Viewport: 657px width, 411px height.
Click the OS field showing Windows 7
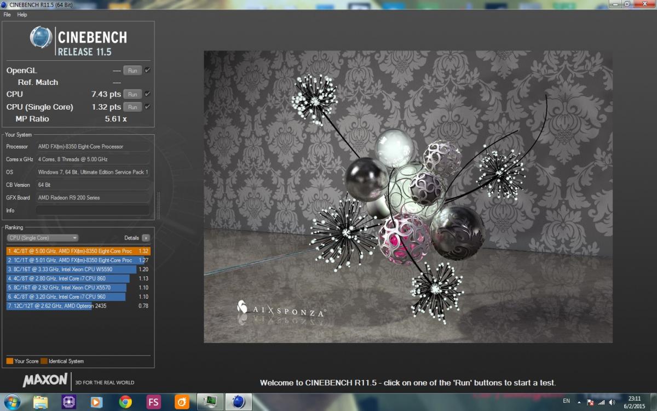[93, 172]
